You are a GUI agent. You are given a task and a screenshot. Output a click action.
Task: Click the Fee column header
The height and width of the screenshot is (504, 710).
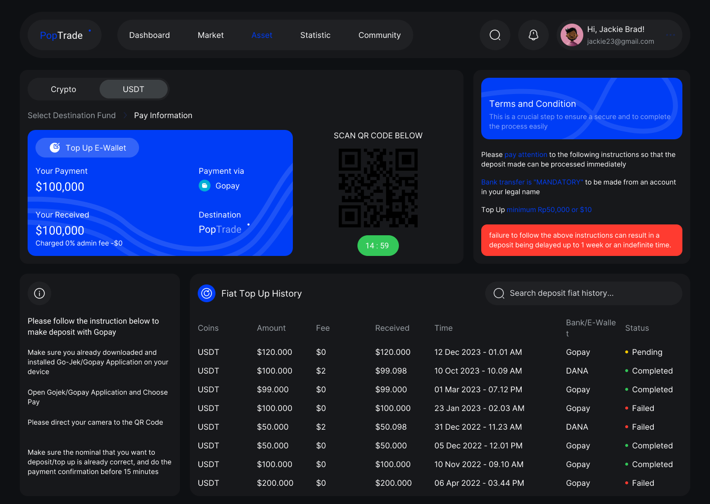pos(323,328)
